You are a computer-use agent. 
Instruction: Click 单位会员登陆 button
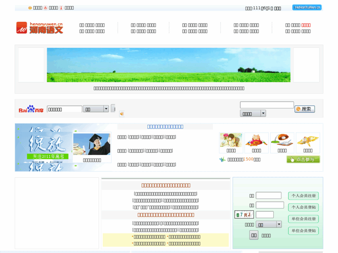(304, 231)
